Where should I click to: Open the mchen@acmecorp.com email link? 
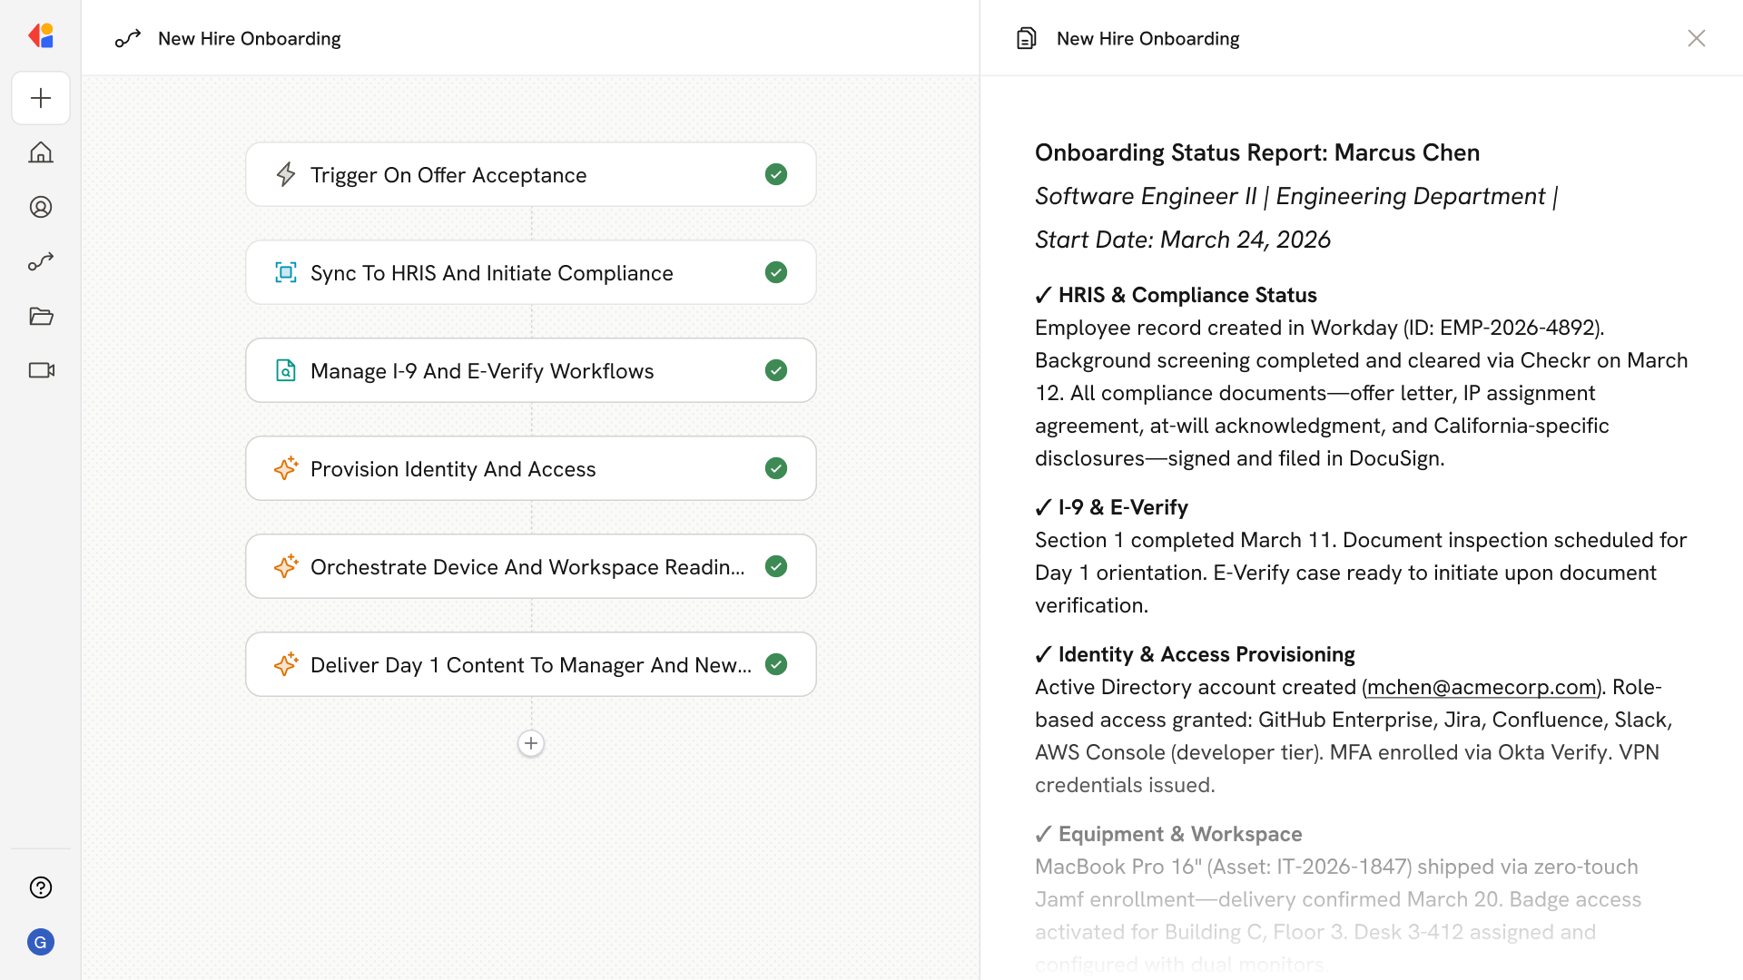[1482, 687]
